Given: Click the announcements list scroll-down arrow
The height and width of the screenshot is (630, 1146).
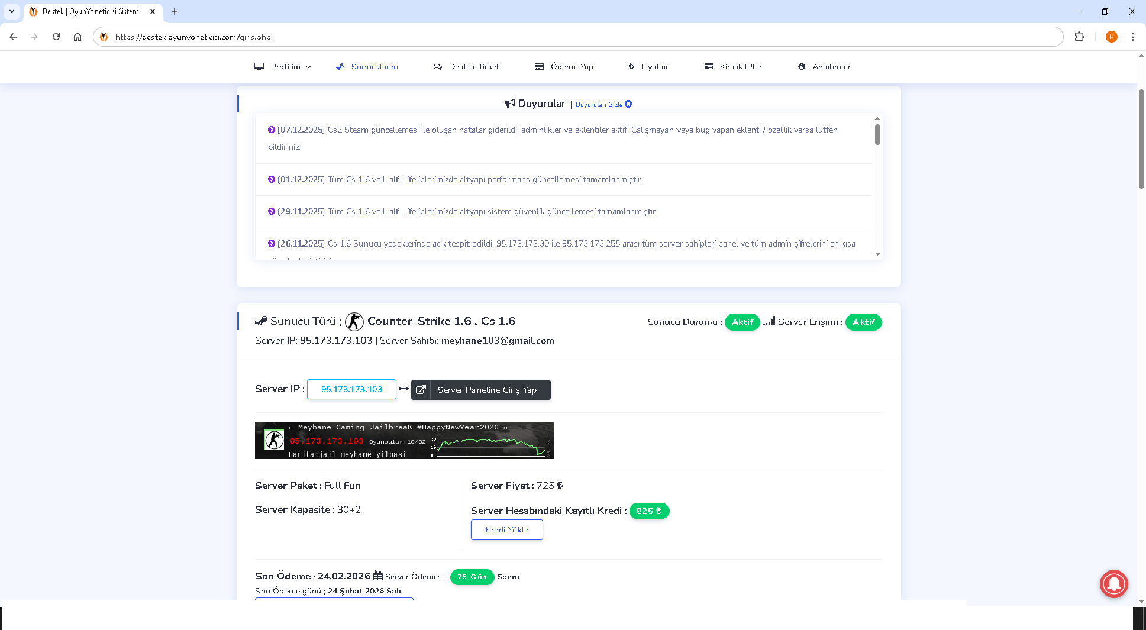Looking at the screenshot, I should (877, 254).
